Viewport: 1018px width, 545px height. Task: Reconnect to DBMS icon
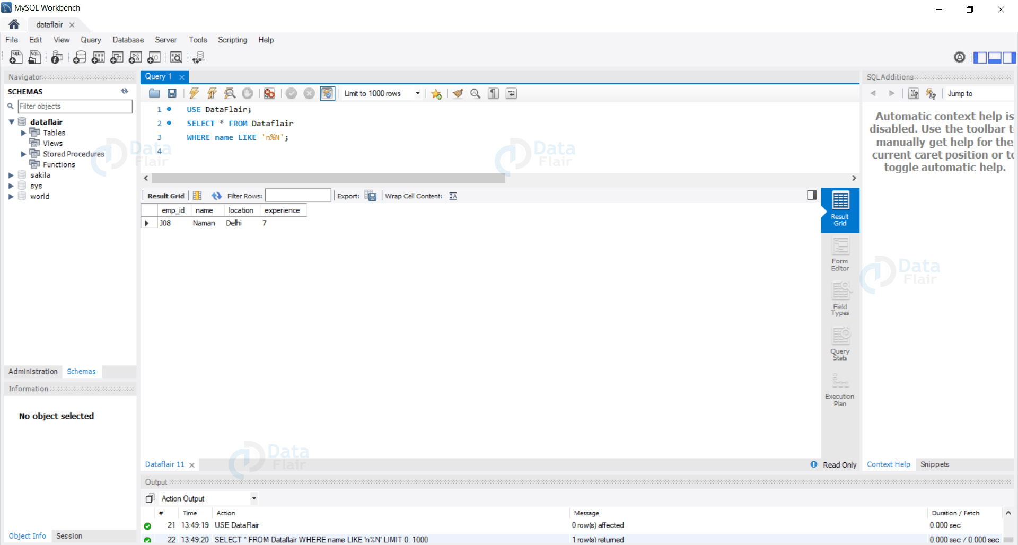coord(198,57)
